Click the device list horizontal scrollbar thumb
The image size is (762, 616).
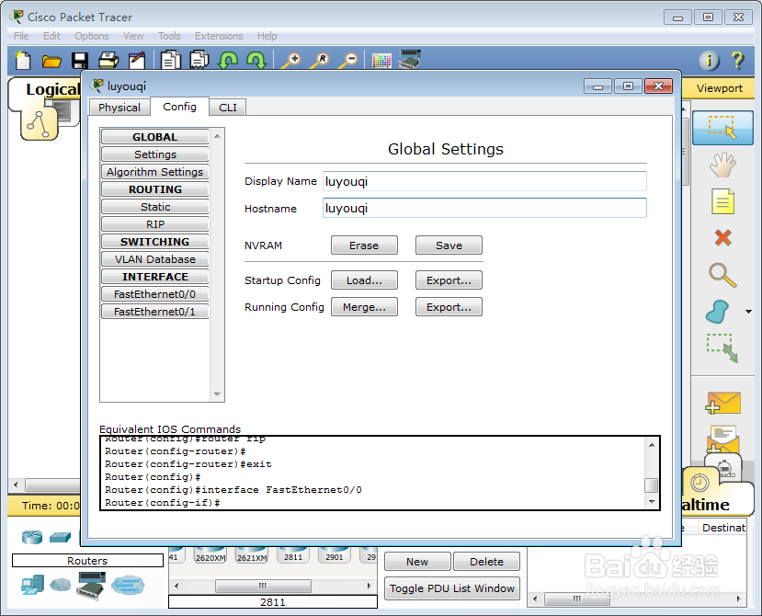click(x=263, y=586)
